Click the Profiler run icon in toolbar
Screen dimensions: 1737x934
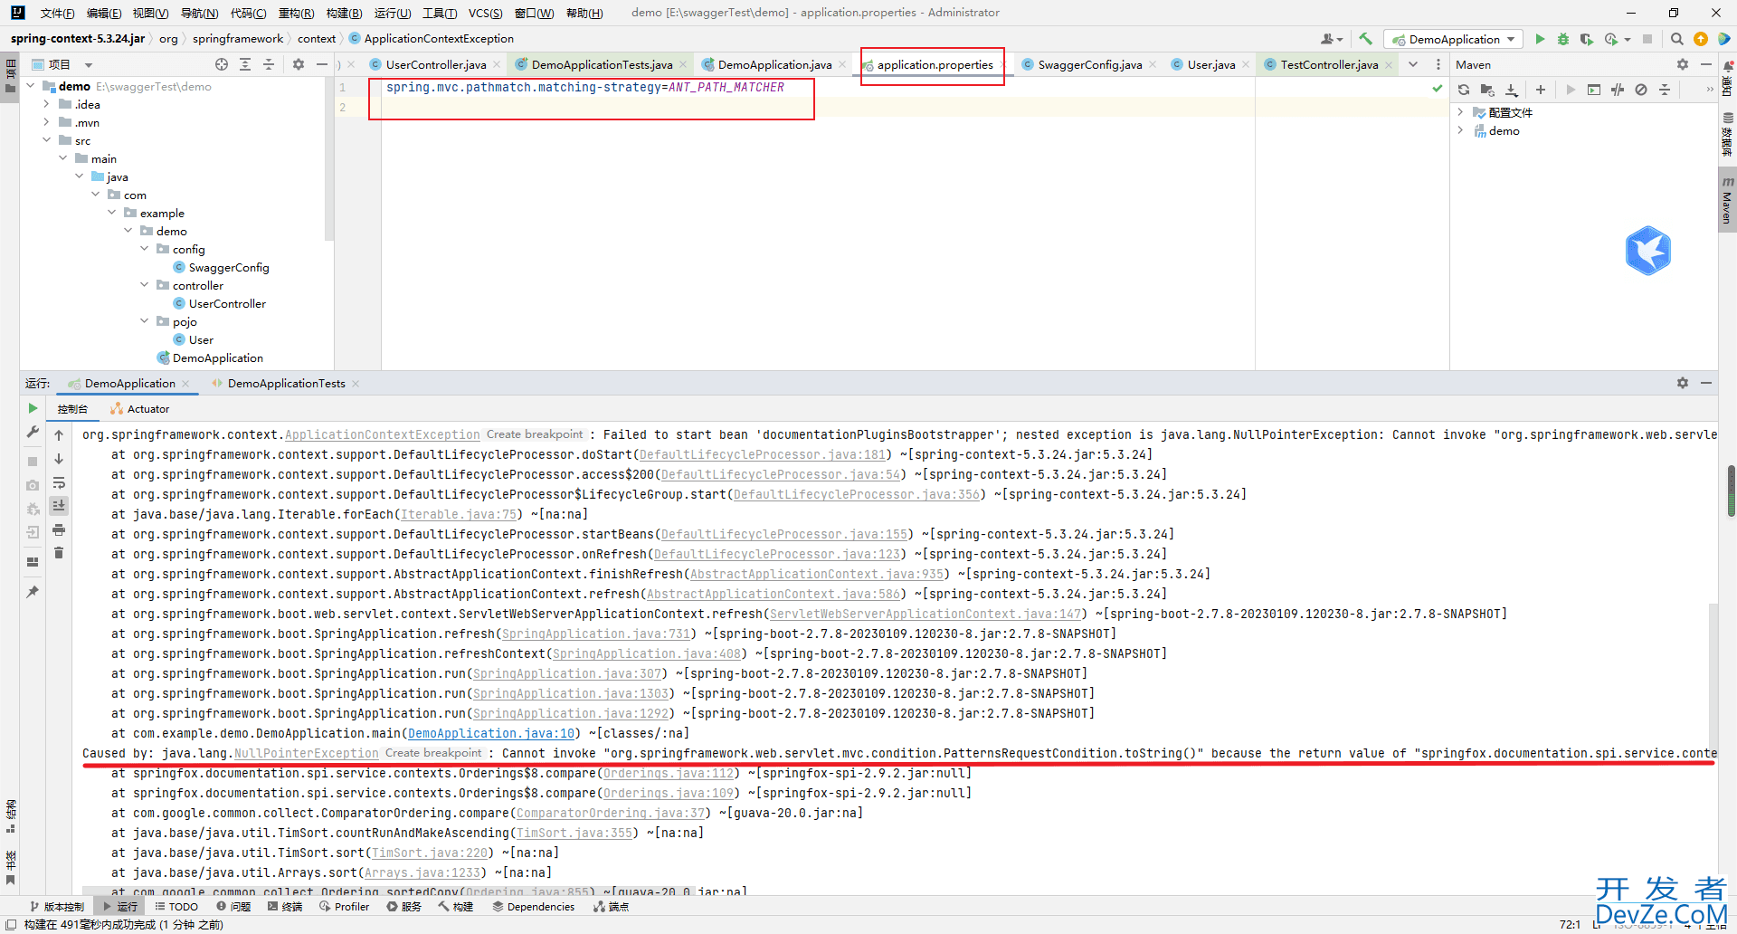(x=1611, y=39)
